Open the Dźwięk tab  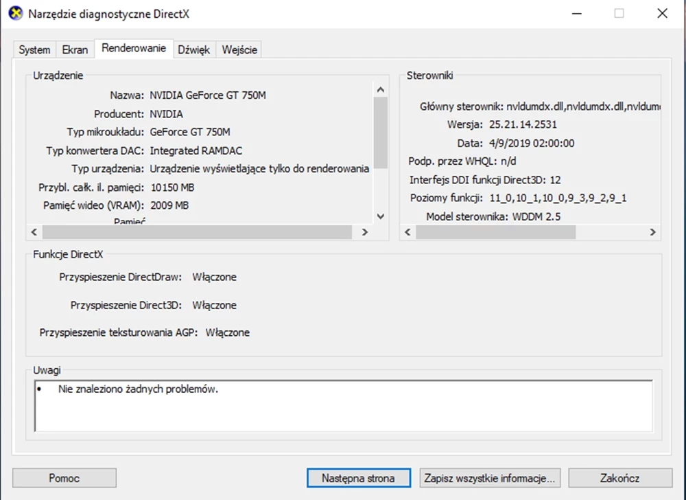(194, 49)
